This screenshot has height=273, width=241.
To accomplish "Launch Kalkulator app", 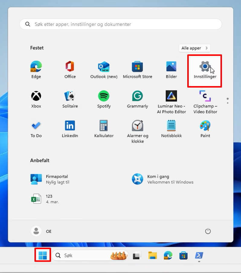I will 104,129.
